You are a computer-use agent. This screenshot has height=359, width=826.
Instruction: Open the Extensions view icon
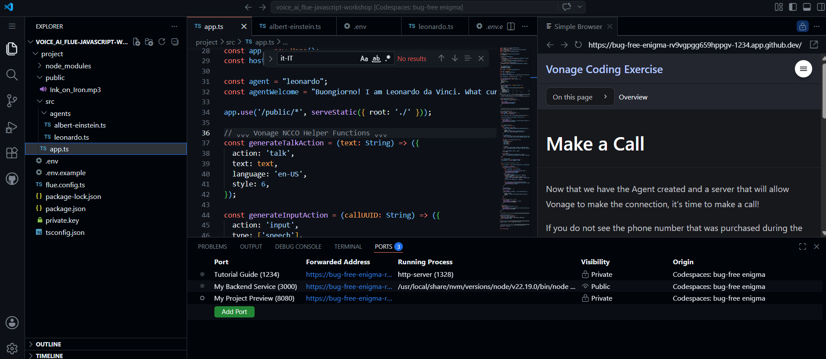(x=12, y=153)
